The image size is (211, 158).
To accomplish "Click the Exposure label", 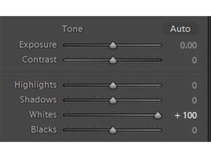I will [x=38, y=45].
